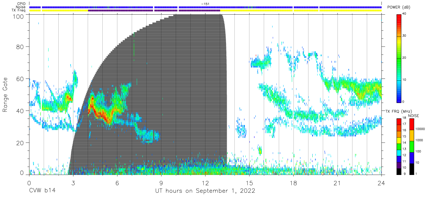Select the cyan 12 MHz swatch in the frequency legend

coord(399,153)
